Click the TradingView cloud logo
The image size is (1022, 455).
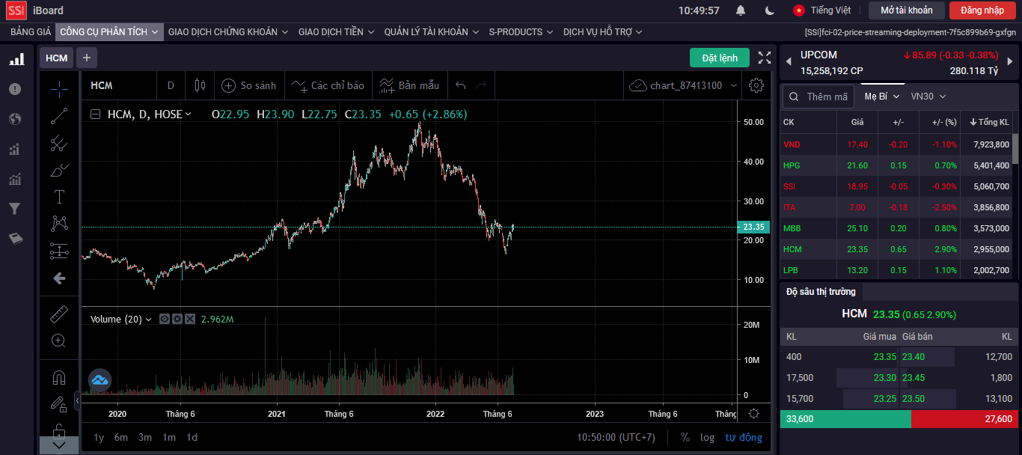click(100, 380)
